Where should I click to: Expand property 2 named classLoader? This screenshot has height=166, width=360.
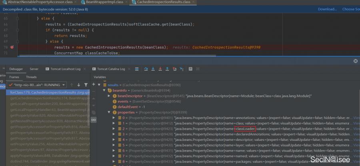tap(114, 129)
